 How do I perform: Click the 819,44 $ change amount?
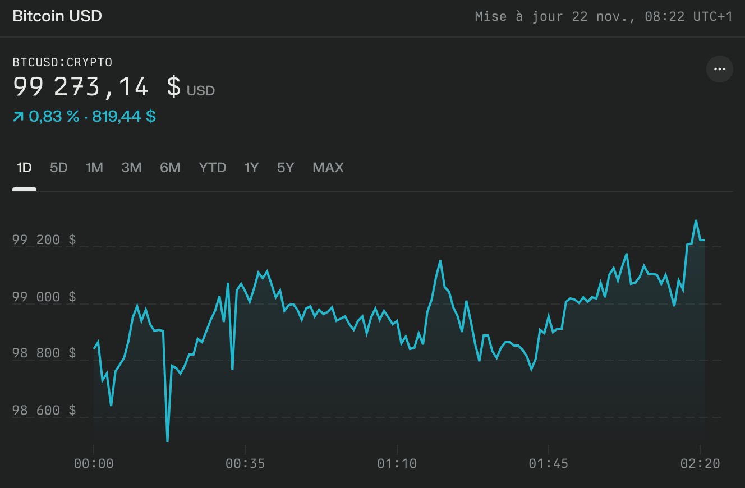click(124, 117)
